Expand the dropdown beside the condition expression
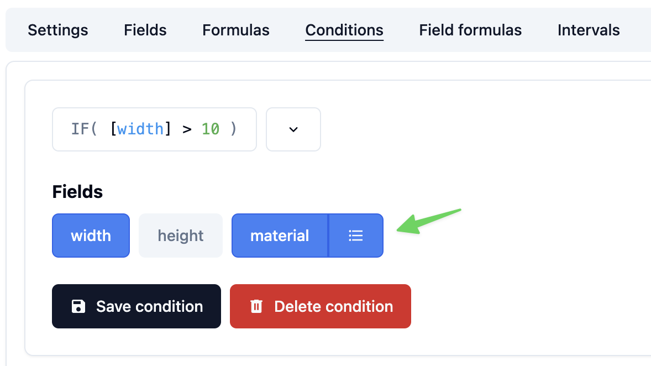Screen dimensions: 651x366 293,129
